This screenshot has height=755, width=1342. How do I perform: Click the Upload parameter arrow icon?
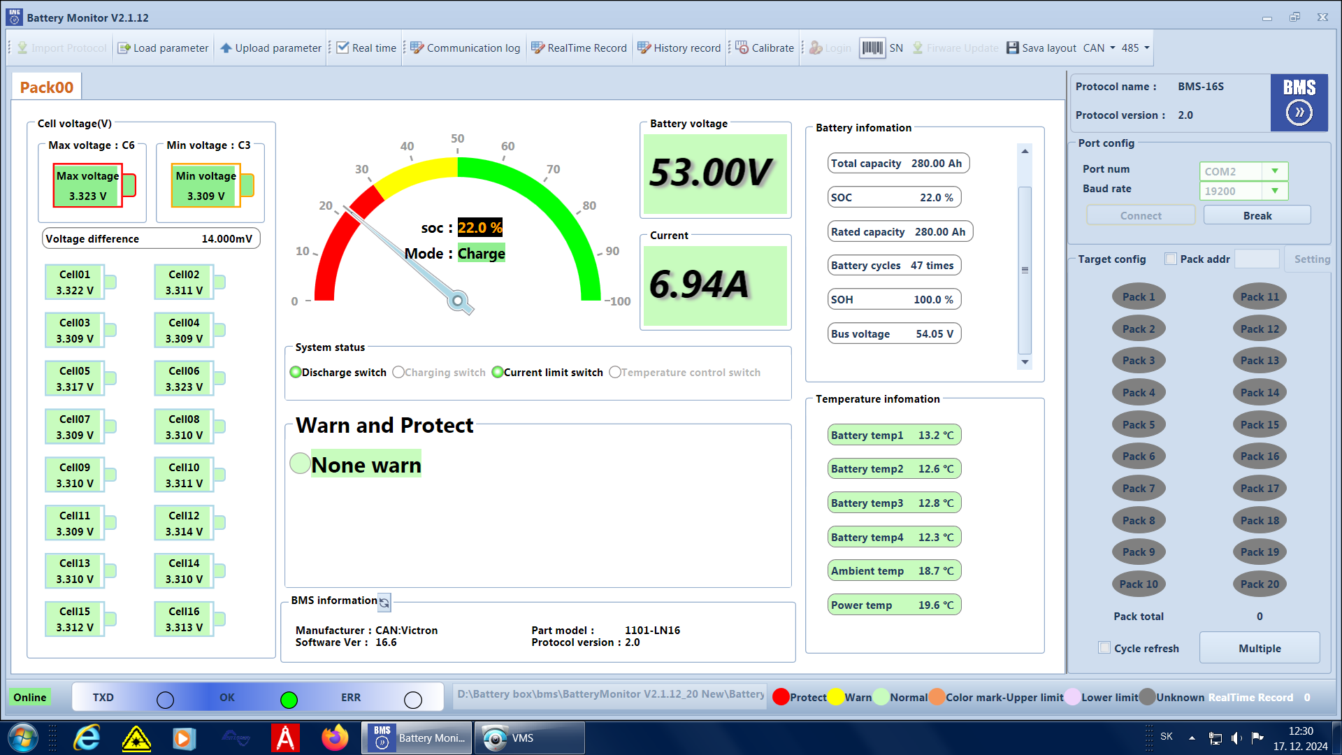coord(226,48)
